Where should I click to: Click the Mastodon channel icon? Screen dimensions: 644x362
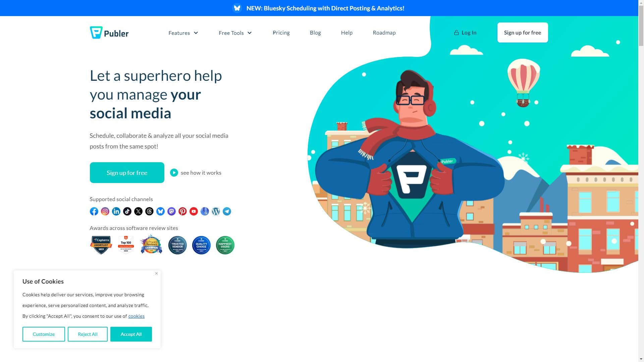171,211
